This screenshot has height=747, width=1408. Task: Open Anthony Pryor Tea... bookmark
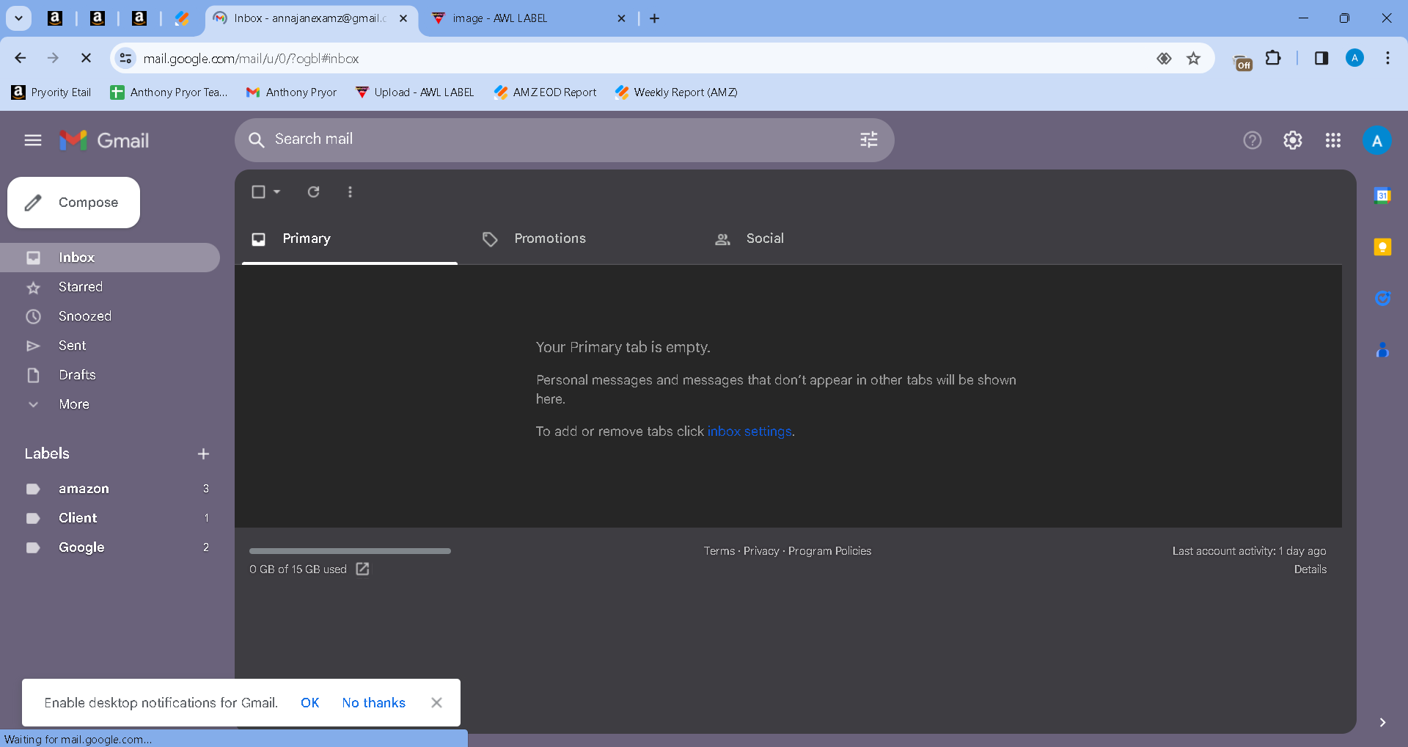[169, 92]
